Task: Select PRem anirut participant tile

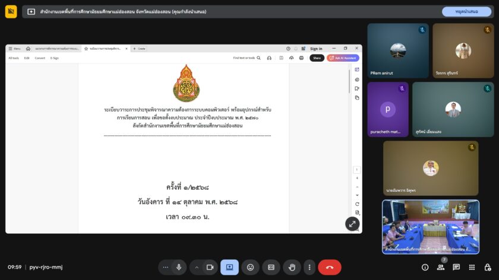Action: pyautogui.click(x=398, y=51)
